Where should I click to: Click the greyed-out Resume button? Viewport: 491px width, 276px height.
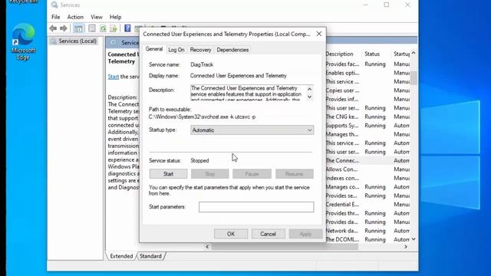point(295,174)
